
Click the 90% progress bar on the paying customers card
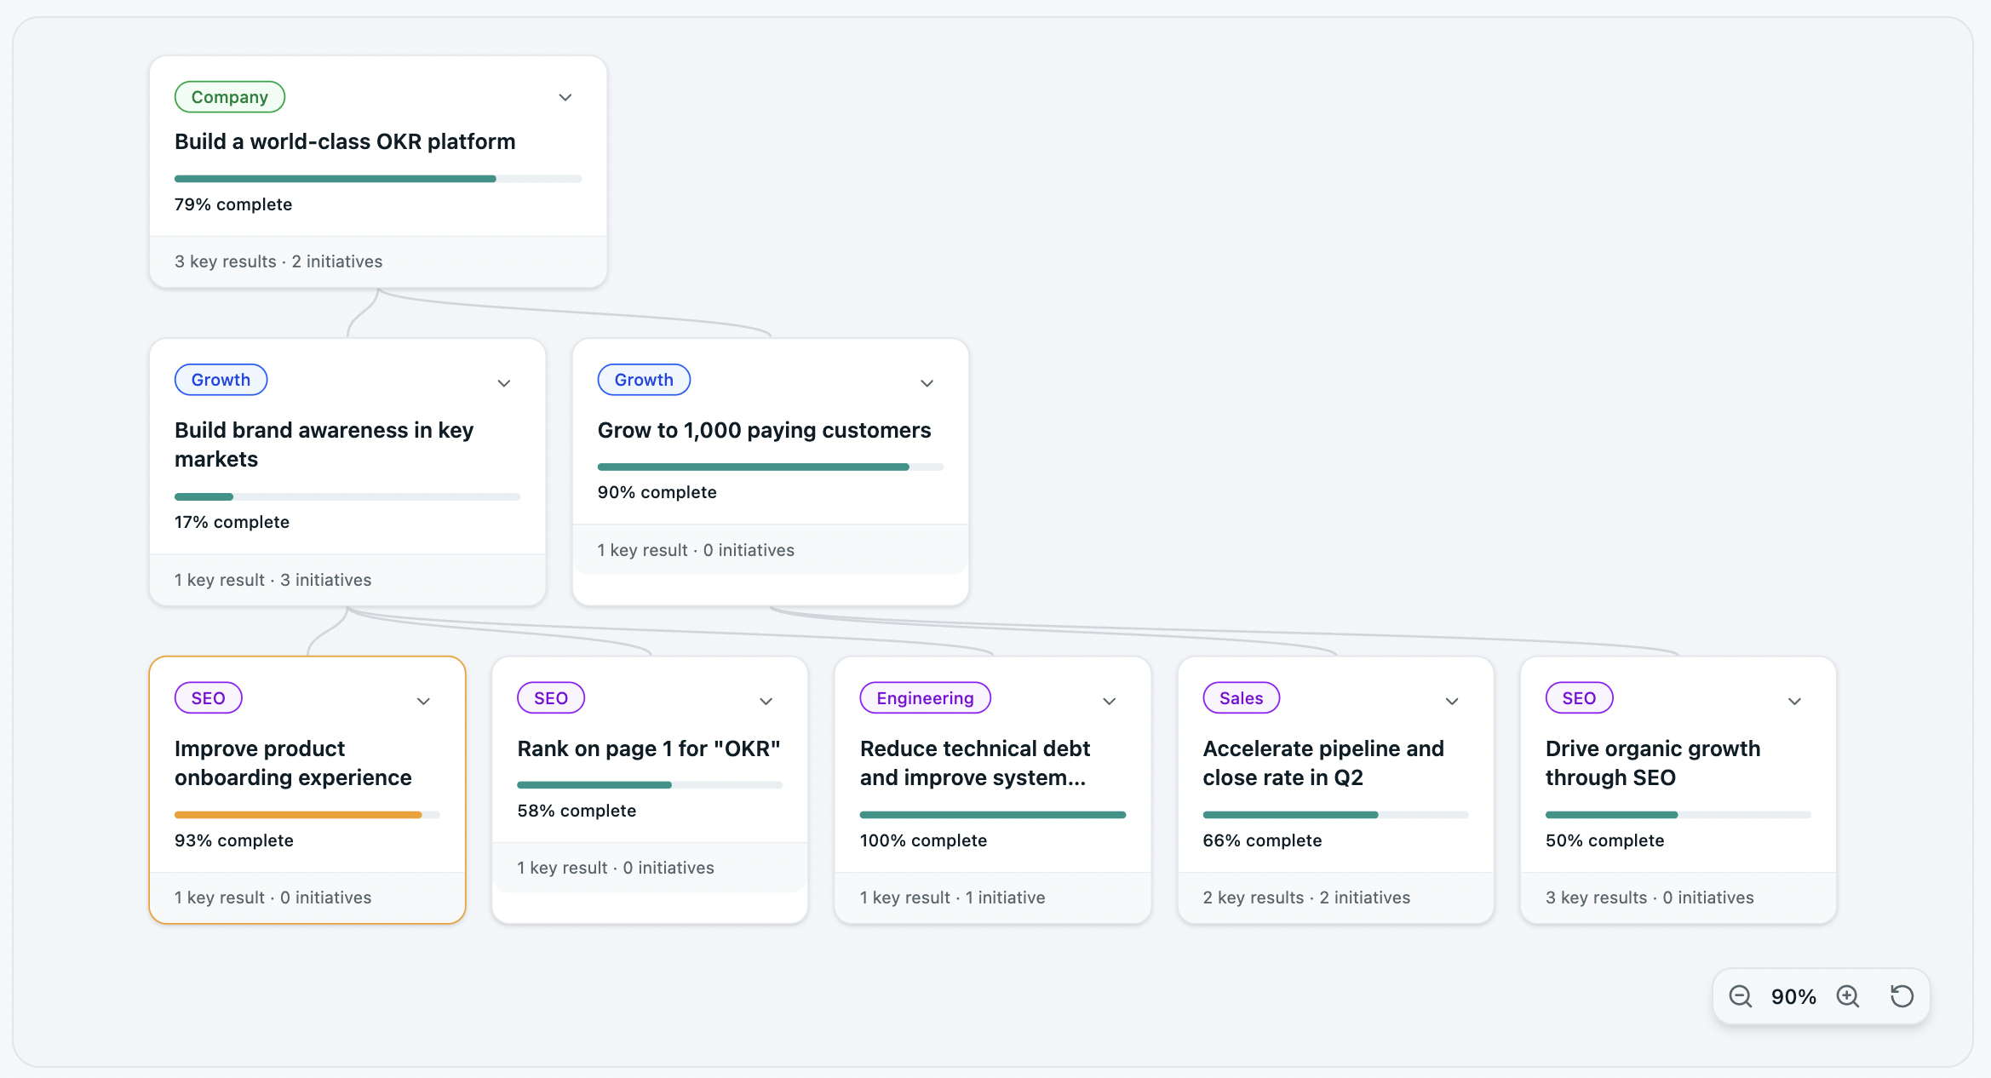[x=771, y=467]
